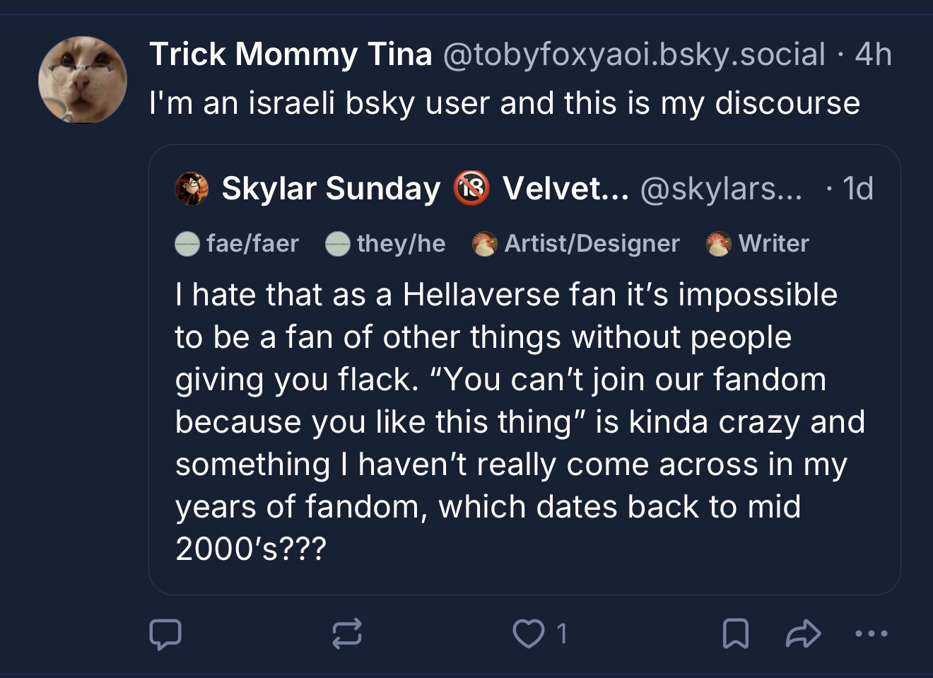Image resolution: width=933 pixels, height=678 pixels.
Task: Open Trick Mommy Tina's cat avatar
Action: point(83,81)
